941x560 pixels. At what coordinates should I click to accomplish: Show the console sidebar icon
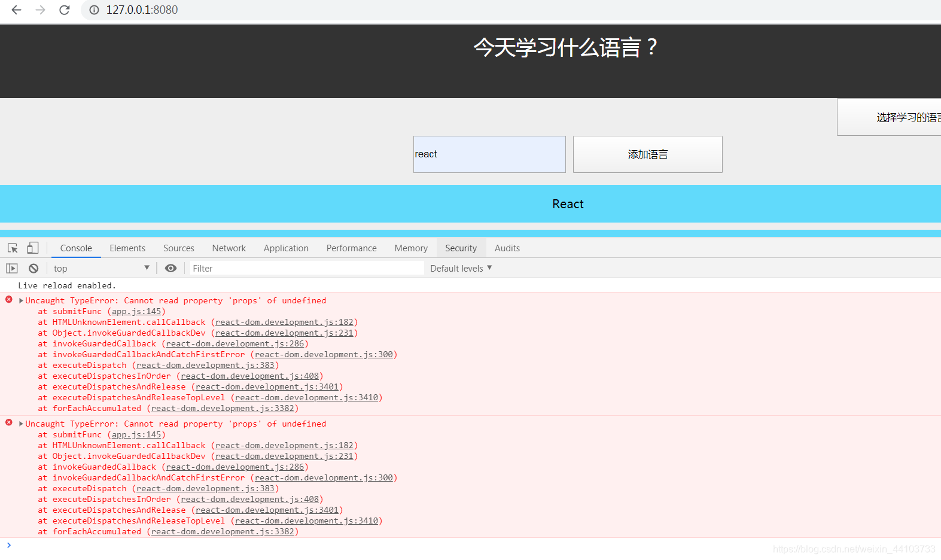[12, 269]
